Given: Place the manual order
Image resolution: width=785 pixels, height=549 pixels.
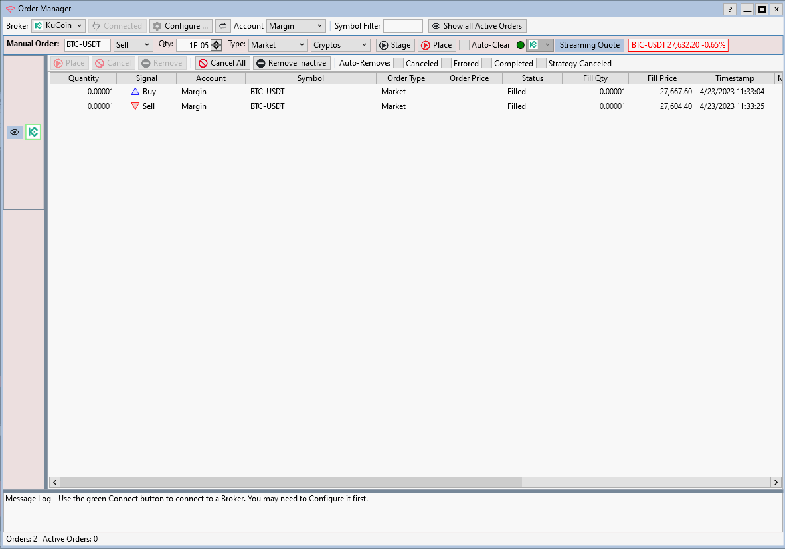Looking at the screenshot, I should (x=436, y=45).
